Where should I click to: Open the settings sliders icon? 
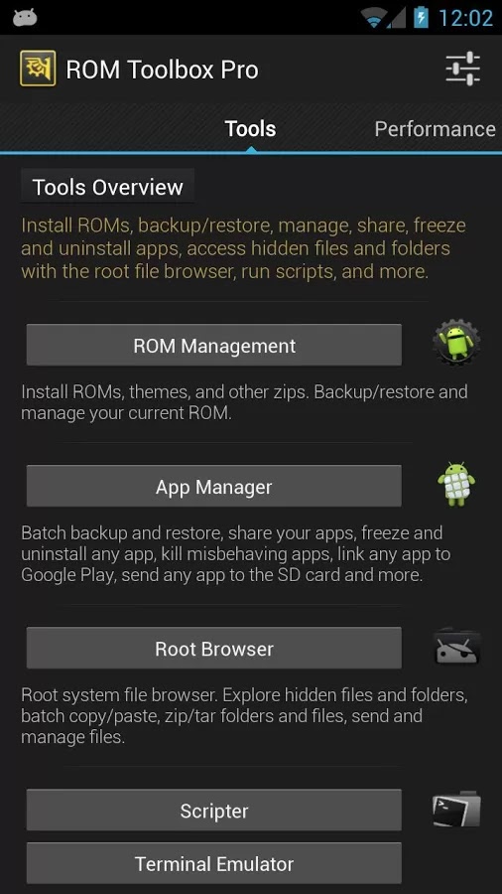pos(462,69)
